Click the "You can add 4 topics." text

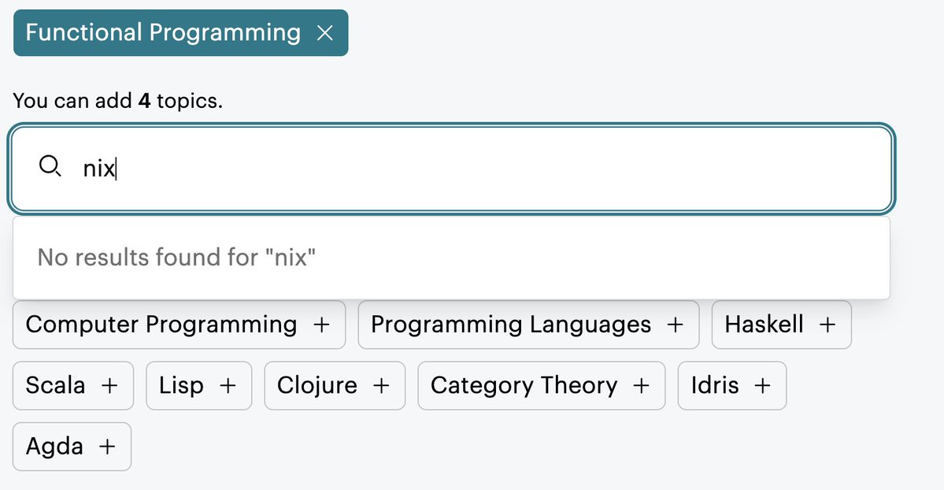tap(117, 101)
